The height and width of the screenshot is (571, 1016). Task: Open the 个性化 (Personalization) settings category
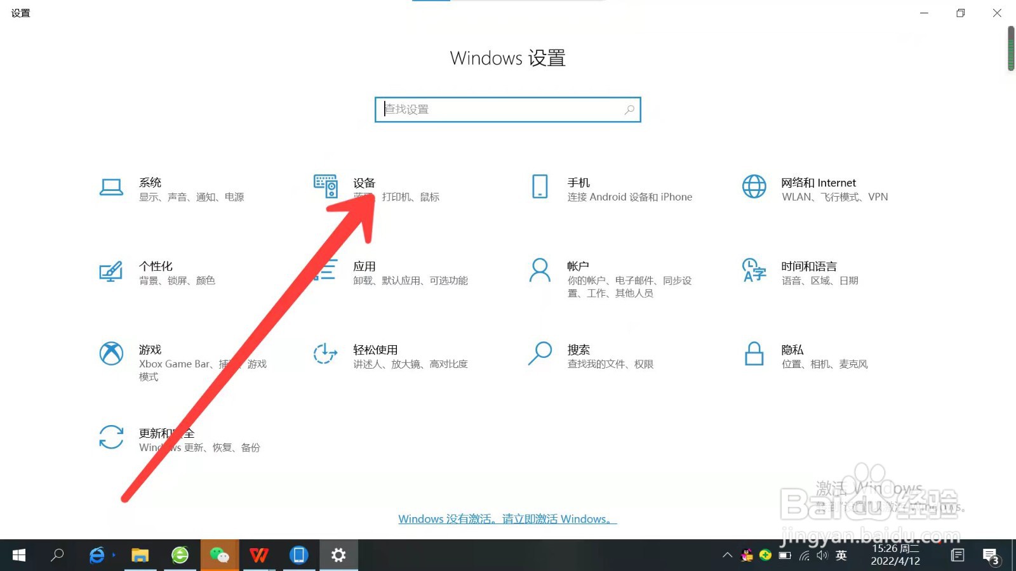(x=157, y=273)
